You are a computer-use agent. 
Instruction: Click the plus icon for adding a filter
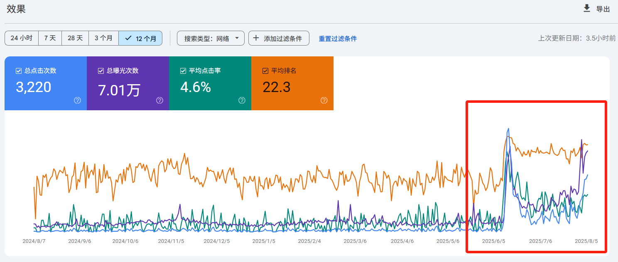(256, 38)
